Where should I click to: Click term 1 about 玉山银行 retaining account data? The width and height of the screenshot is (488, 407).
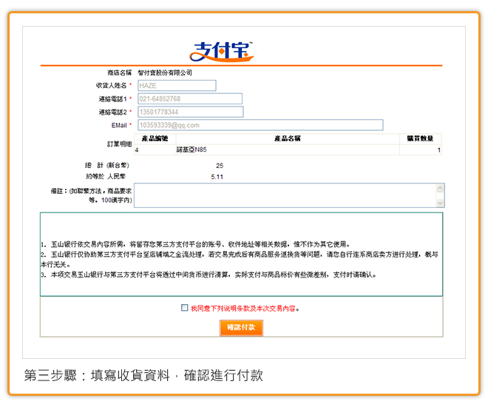(196, 244)
